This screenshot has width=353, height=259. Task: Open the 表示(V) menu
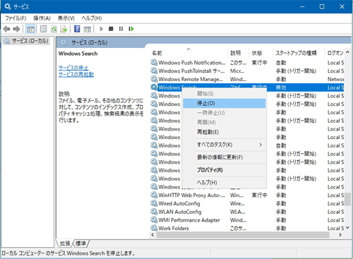pyautogui.click(x=66, y=18)
